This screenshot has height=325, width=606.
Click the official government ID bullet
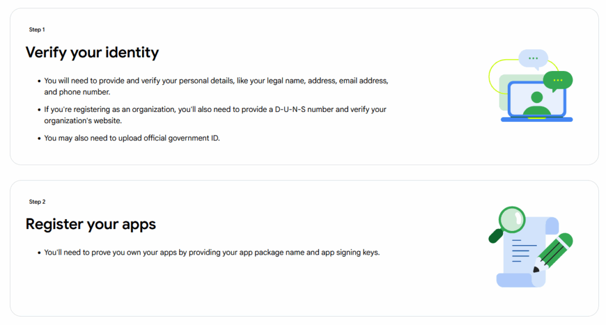pos(132,138)
